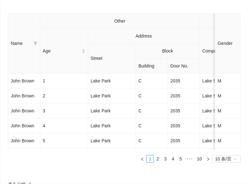Click the Door No. column header
The width and height of the screenshot is (248, 184).
[x=179, y=66]
